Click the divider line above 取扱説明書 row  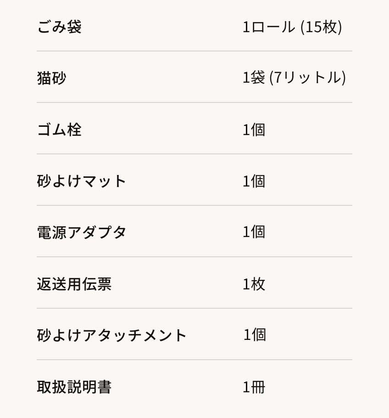coord(194,360)
